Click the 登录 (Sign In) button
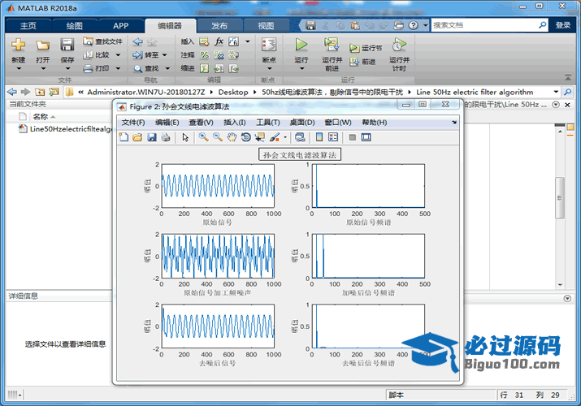 tap(562, 25)
